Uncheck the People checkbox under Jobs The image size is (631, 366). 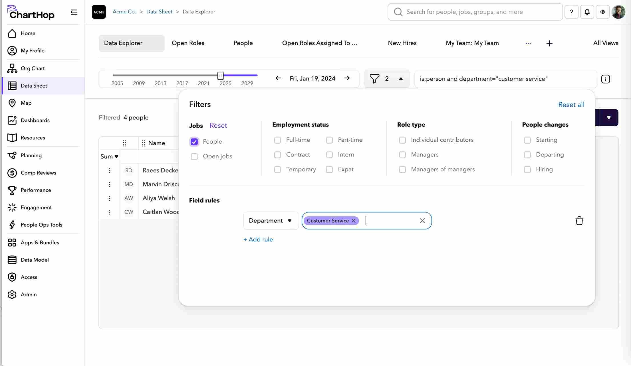click(x=194, y=142)
